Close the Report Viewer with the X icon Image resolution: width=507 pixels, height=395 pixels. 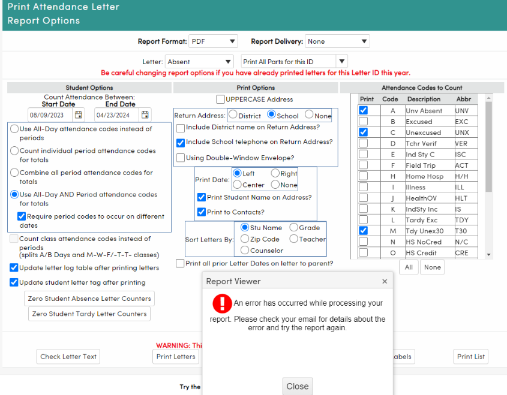(385, 281)
